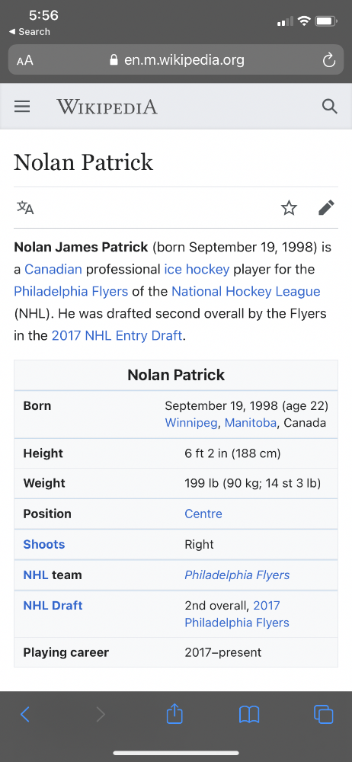
Task: Tap the Wikipedia wordmark logo
Action: pyautogui.click(x=107, y=107)
